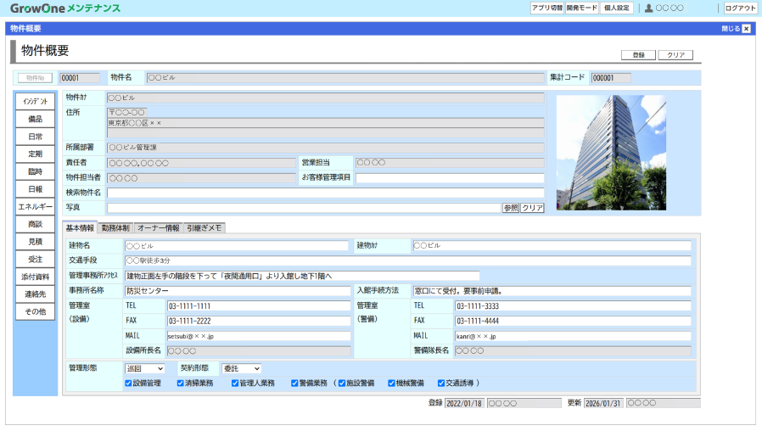This screenshot has width=762, height=431.
Task: Click the 建物カナ input field
Action: 552,246
